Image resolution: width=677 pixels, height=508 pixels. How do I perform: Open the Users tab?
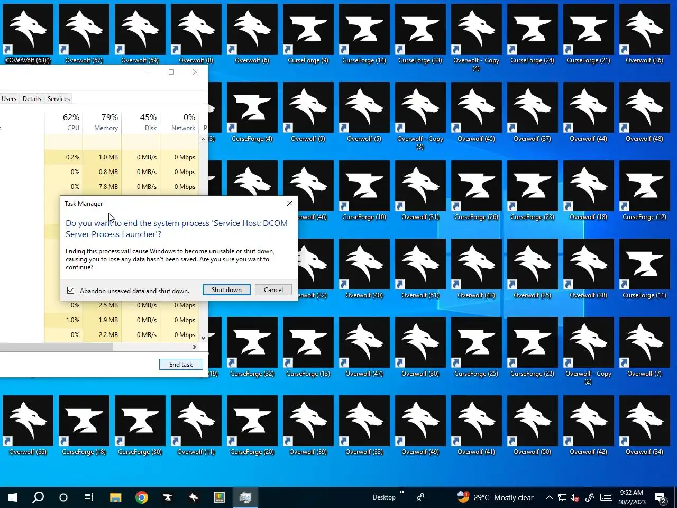pos(9,99)
